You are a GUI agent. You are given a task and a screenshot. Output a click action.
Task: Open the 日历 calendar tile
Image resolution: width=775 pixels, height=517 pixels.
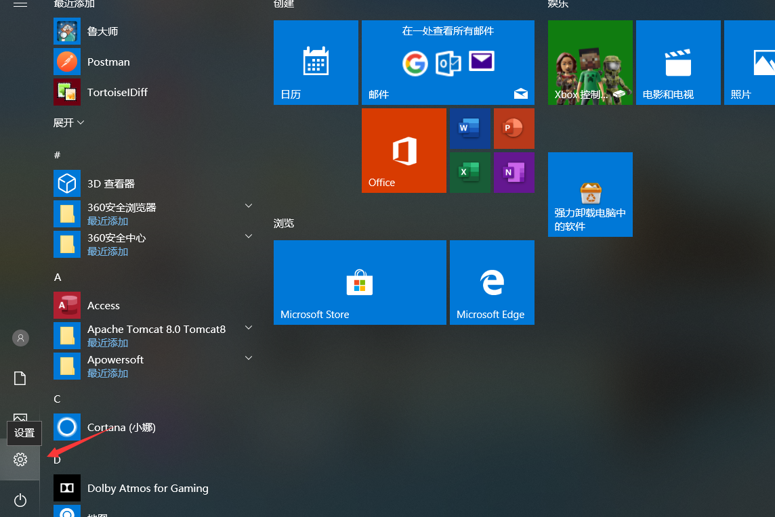316,62
